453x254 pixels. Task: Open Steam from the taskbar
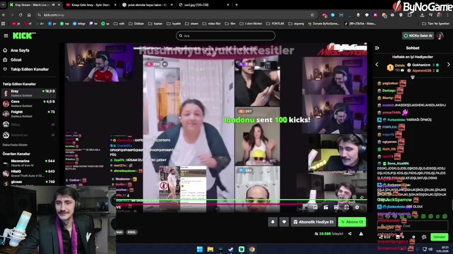tap(231, 249)
